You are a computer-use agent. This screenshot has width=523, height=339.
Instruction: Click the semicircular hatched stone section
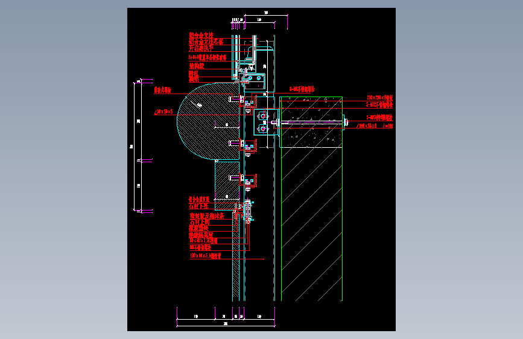coord(209,121)
